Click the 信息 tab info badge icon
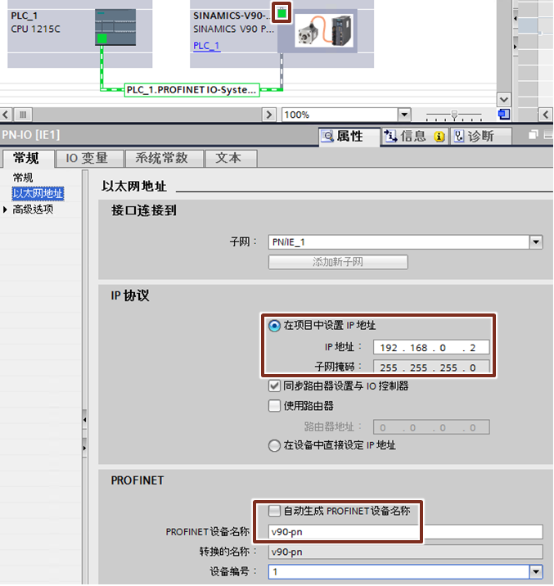Image resolution: width=554 pixels, height=586 pixels. point(439,137)
